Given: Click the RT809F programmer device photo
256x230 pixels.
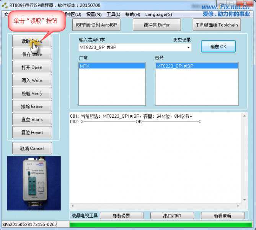Looking at the screenshot, I should [33, 183].
